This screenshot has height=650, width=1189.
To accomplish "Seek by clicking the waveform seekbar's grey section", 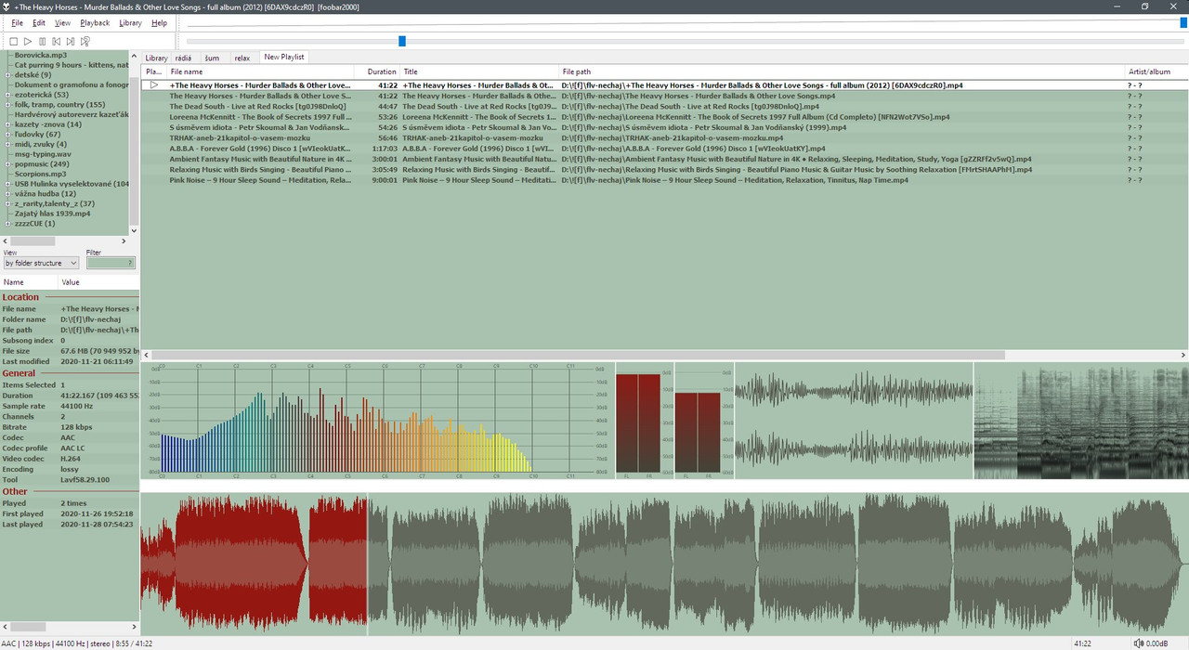I will tap(778, 565).
